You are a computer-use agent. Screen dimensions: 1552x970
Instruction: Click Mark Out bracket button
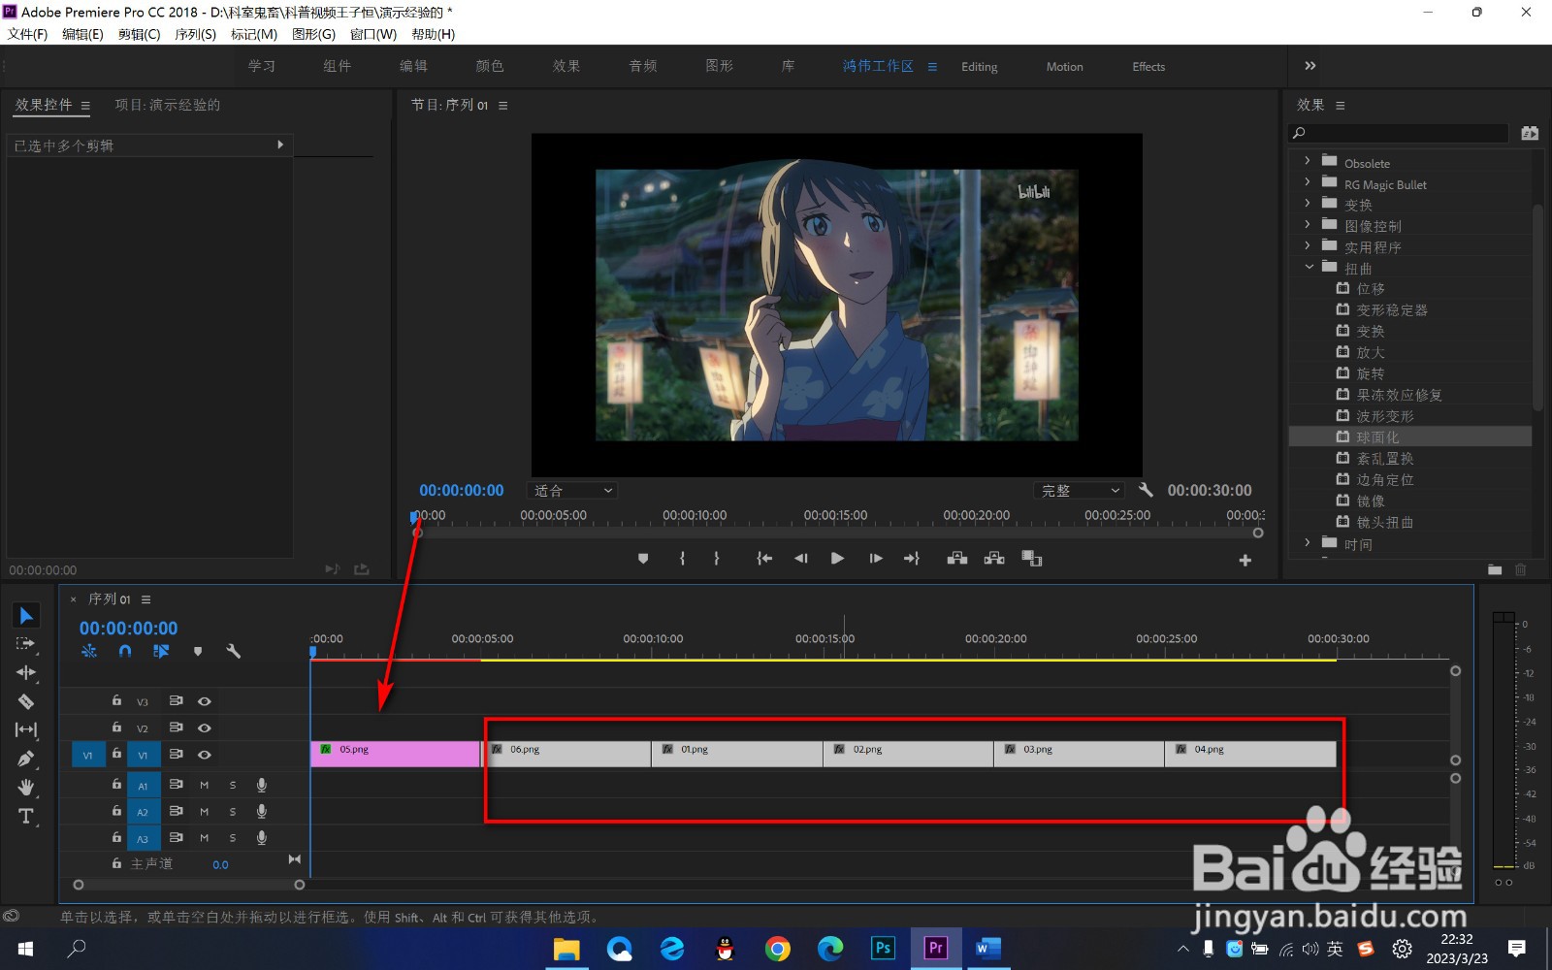tap(717, 559)
